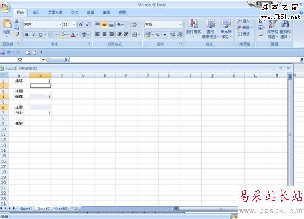This screenshot has height=219, width=304.
Task: Click Undo in Quick Access Toolbar
Action: 9,53
